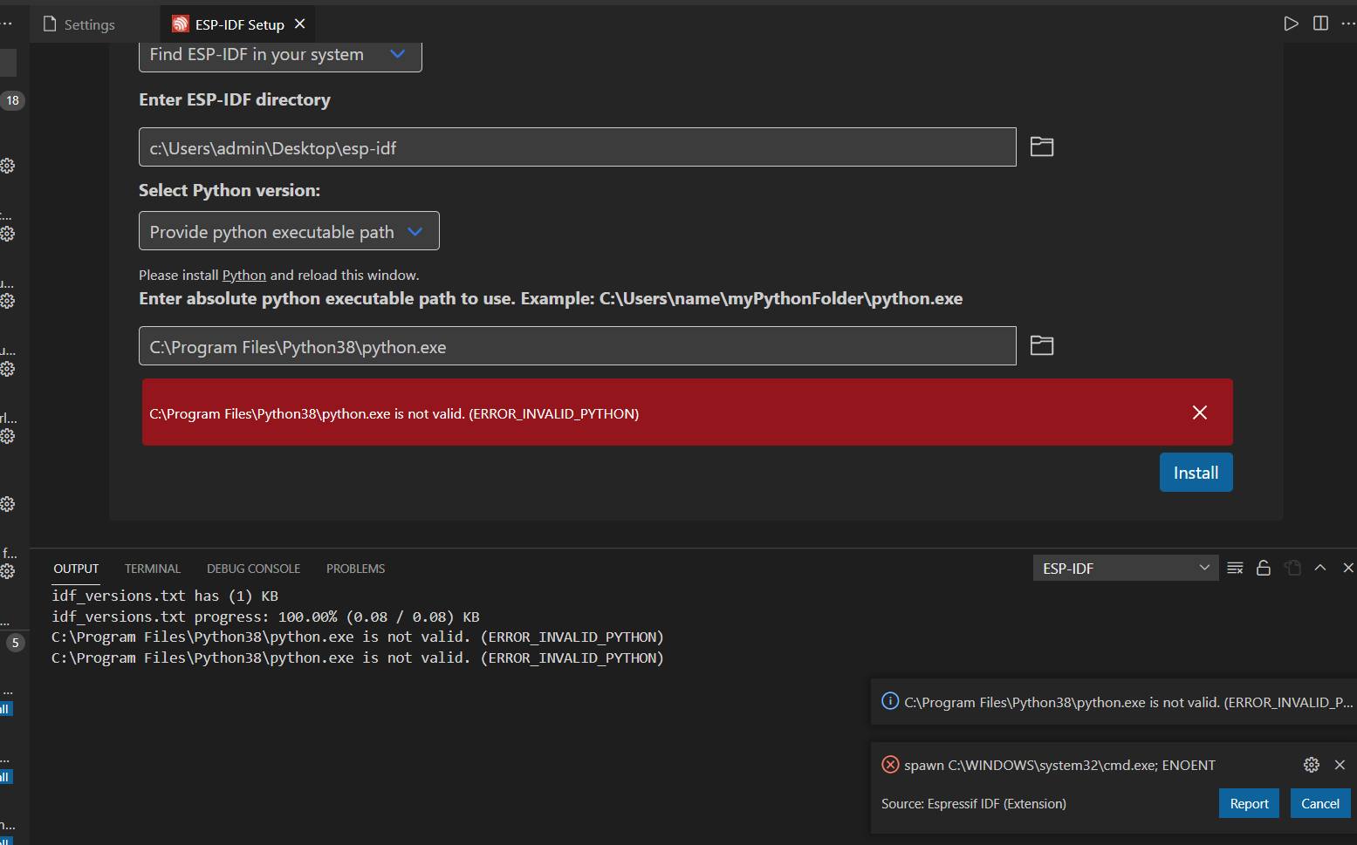The image size is (1357, 845).
Task: Switch to the OUTPUT panel tab
Action: pyautogui.click(x=76, y=569)
